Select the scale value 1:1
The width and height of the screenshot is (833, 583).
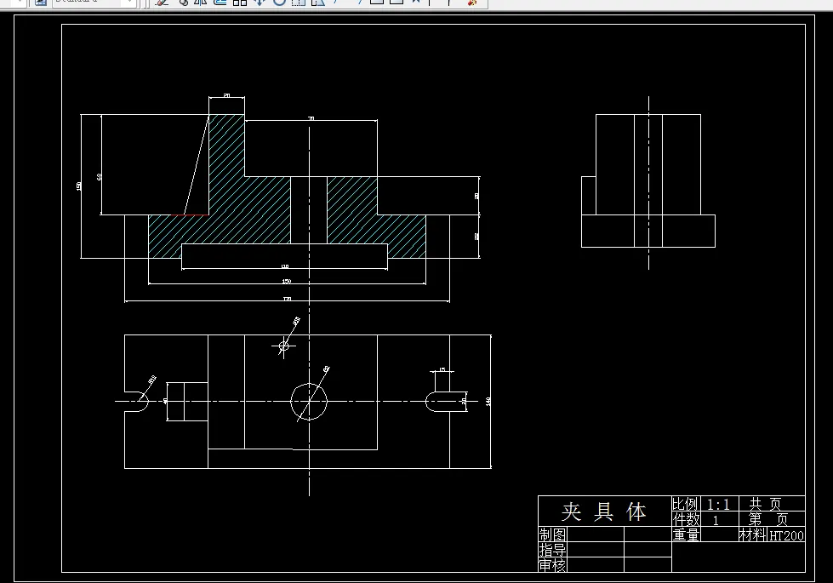(718, 504)
